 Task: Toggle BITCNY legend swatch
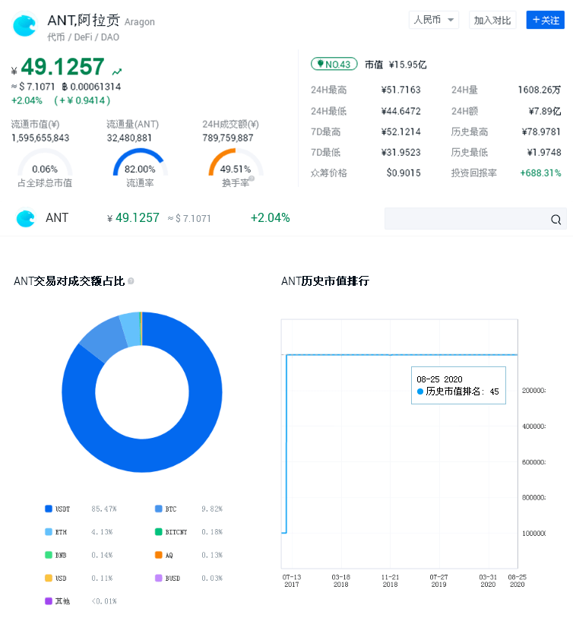coord(158,531)
